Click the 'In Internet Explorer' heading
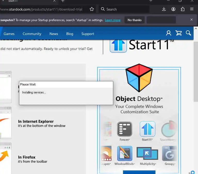Image resolution: width=198 pixels, height=174 pixels. pos(36,121)
